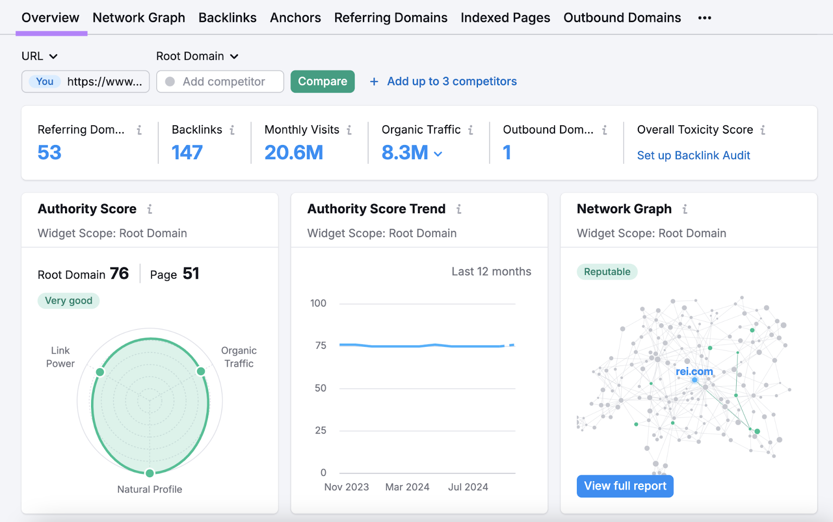This screenshot has height=522, width=833.
Task: Open the Root Domain dropdown
Action: (197, 56)
